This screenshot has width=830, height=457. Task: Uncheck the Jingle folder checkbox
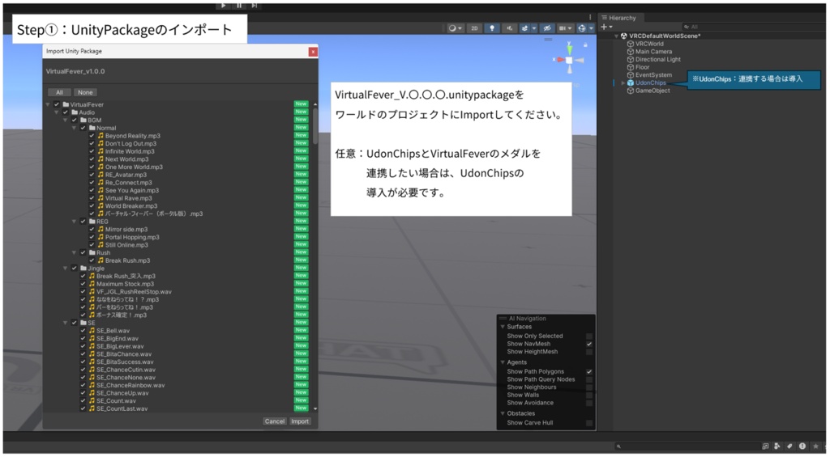click(x=74, y=269)
